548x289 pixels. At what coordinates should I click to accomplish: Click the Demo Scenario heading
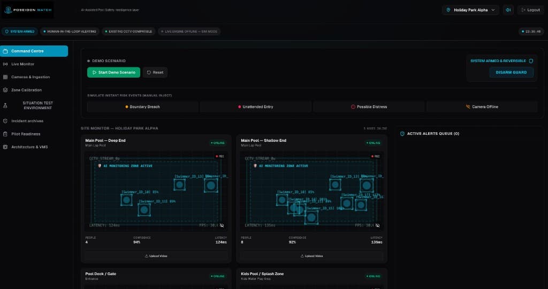[x=109, y=61]
